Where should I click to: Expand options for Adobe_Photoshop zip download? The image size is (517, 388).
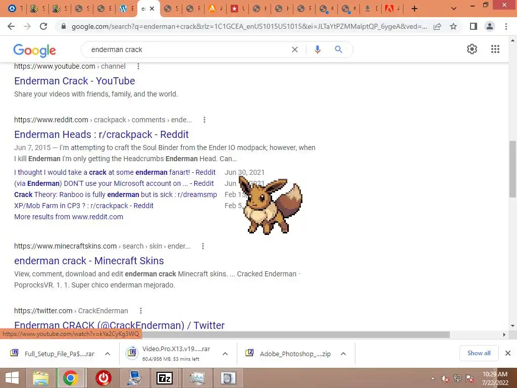point(343,354)
